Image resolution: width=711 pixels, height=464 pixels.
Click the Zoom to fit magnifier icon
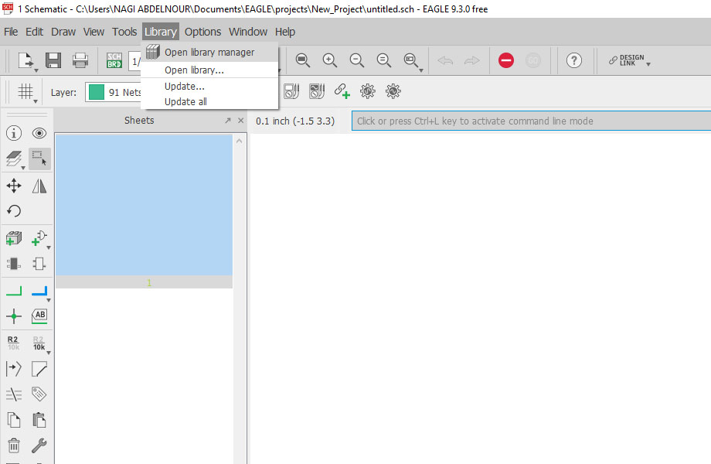(x=302, y=60)
